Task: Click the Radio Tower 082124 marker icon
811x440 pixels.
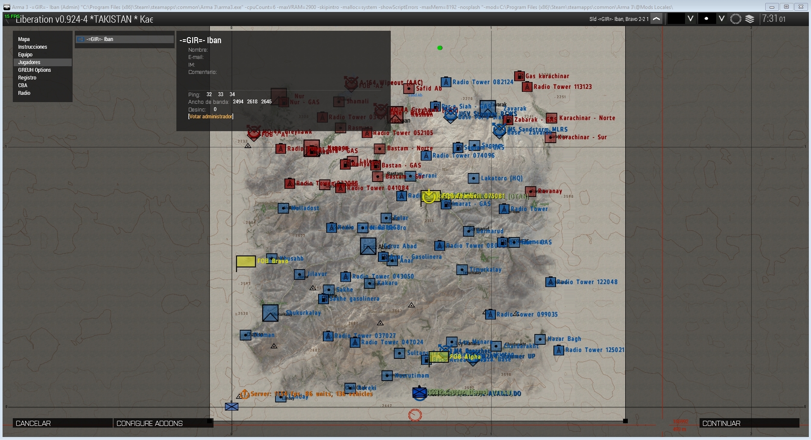Action: 446,82
